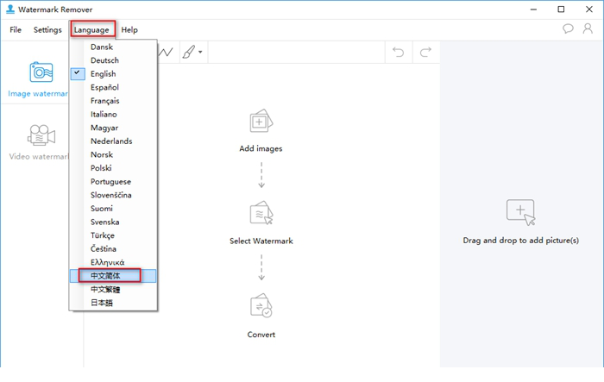Open the search magnifier icon

588,29
